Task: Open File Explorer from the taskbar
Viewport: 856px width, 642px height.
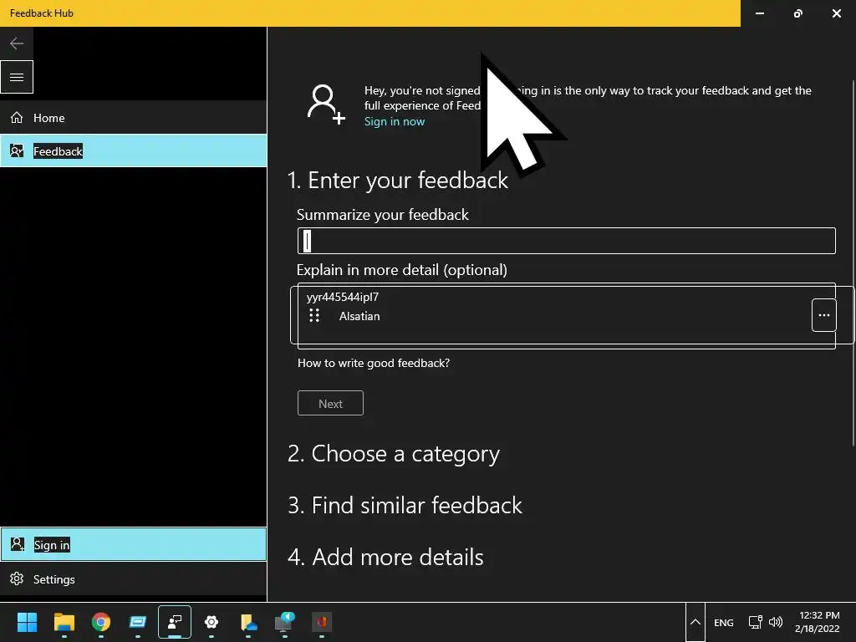Action: tap(64, 622)
